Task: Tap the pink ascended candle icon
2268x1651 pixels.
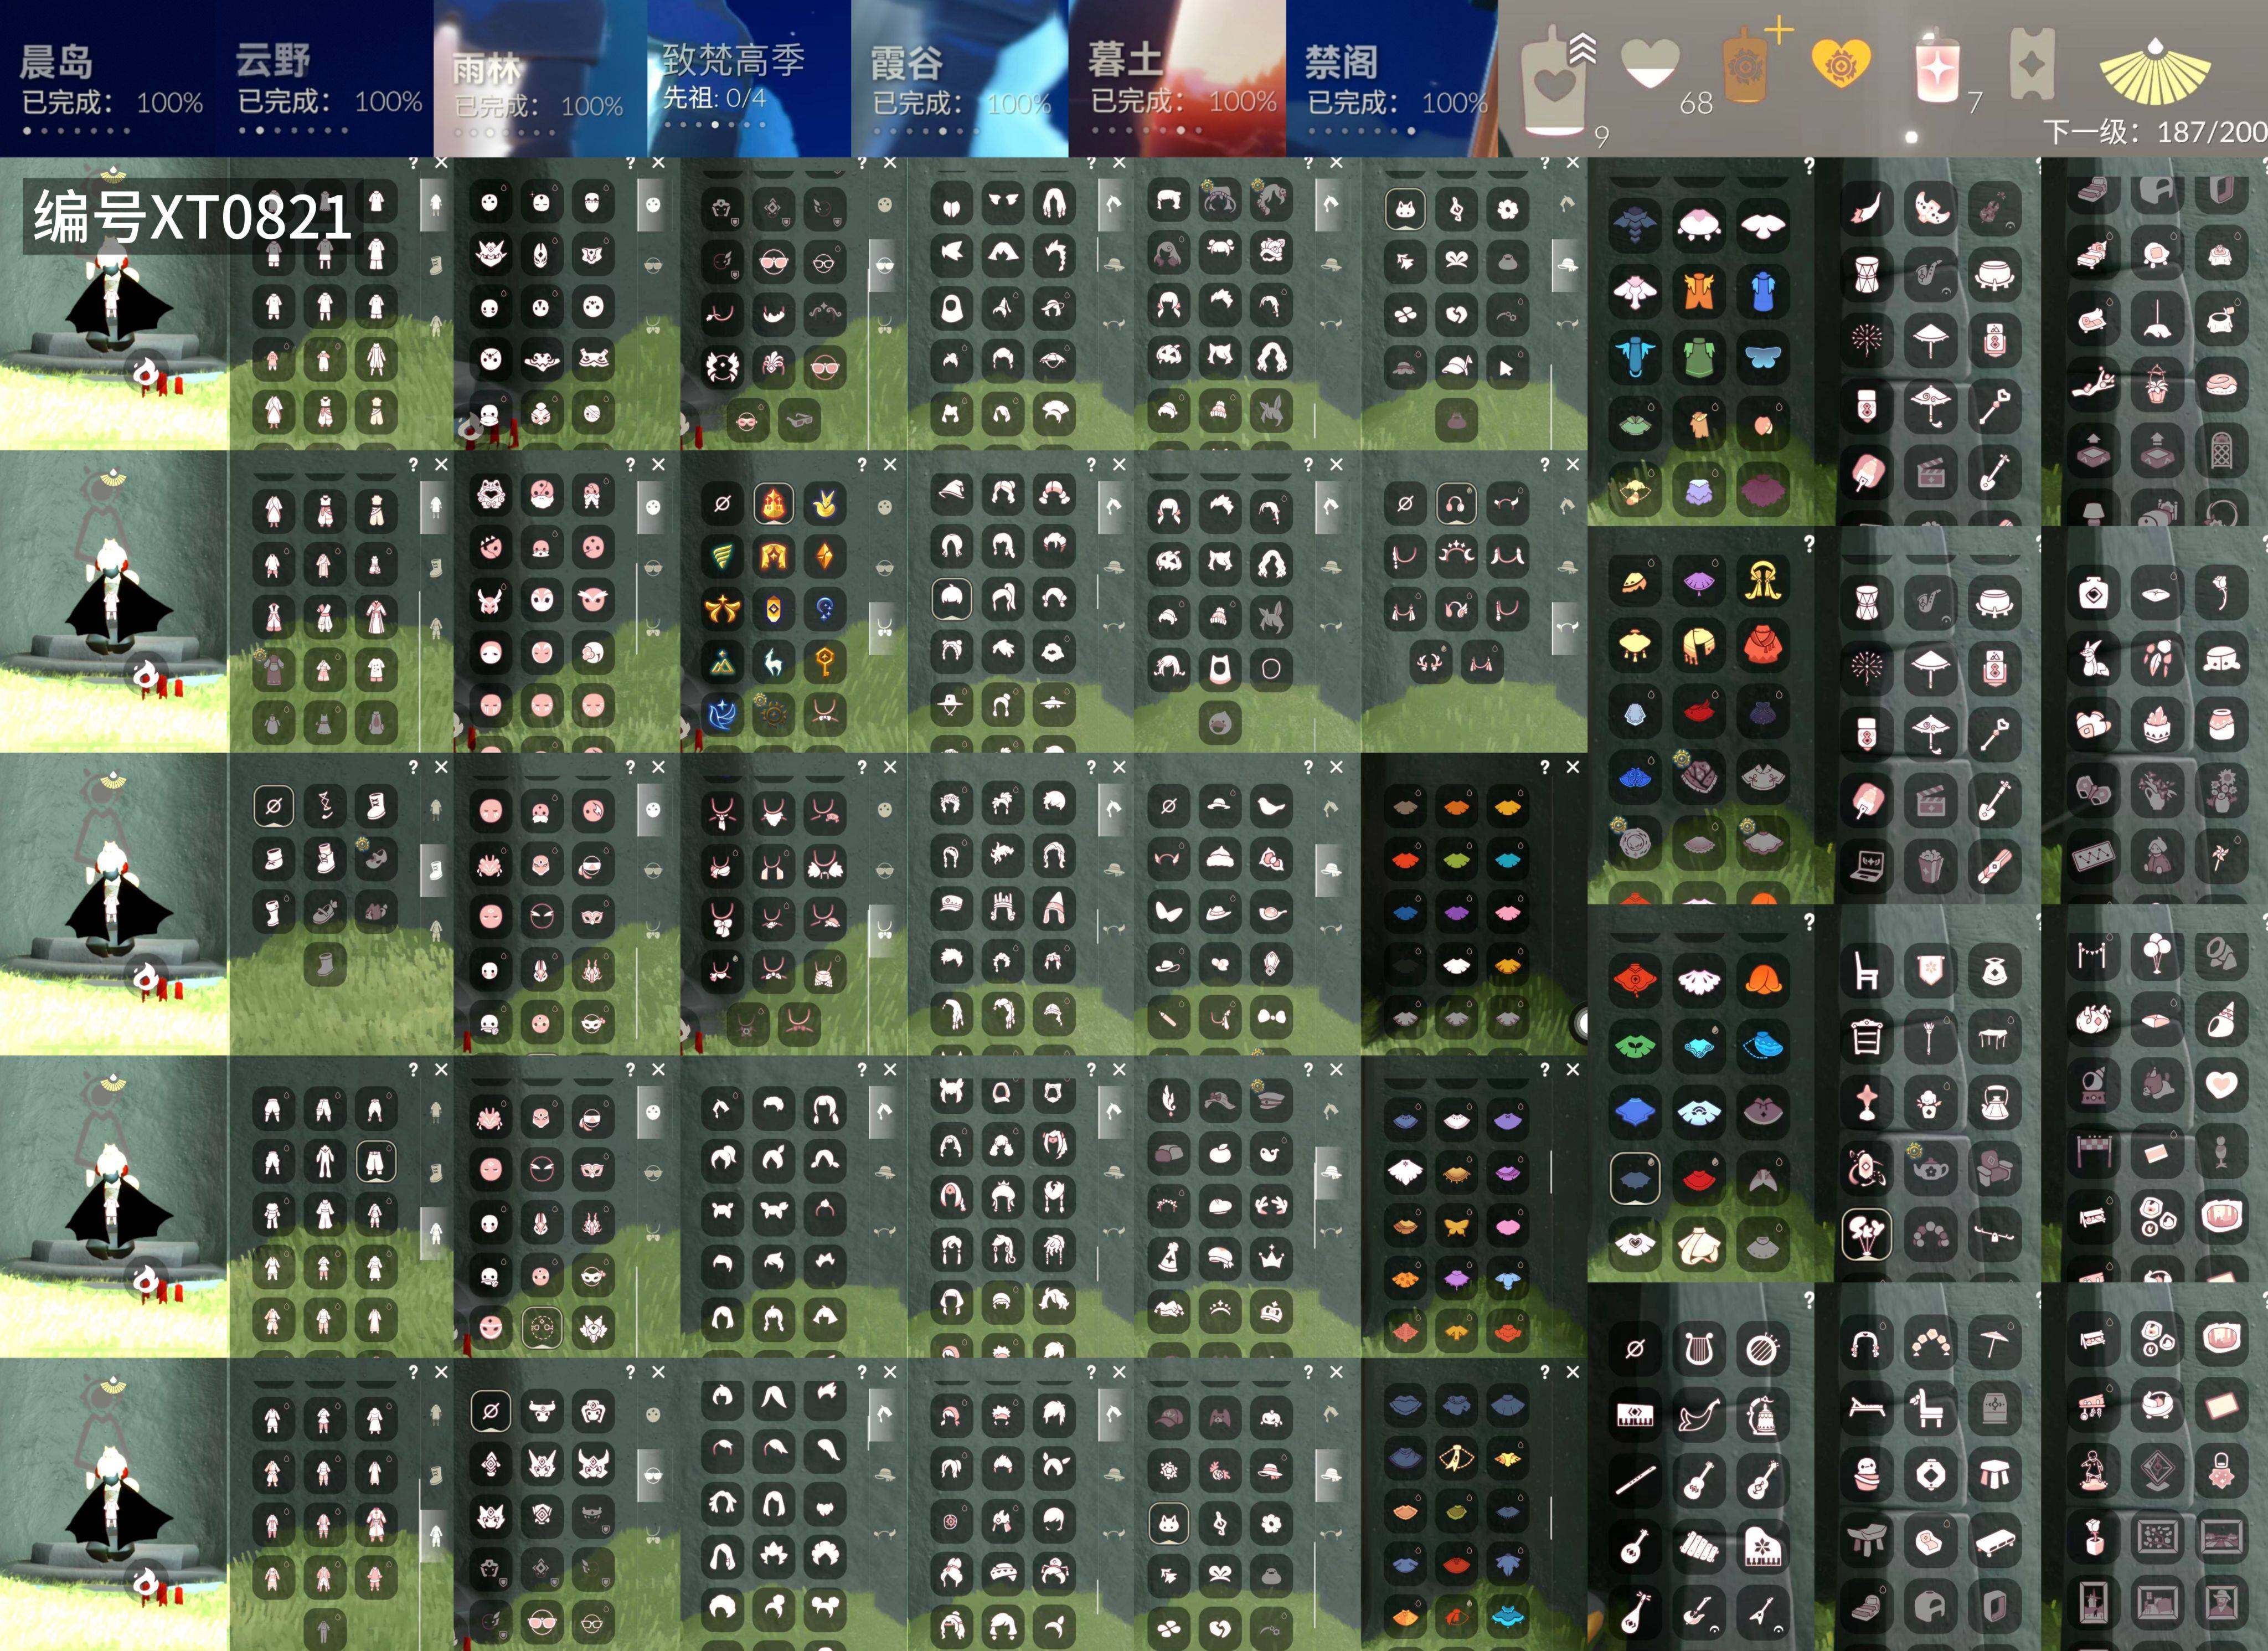Action: [1937, 66]
